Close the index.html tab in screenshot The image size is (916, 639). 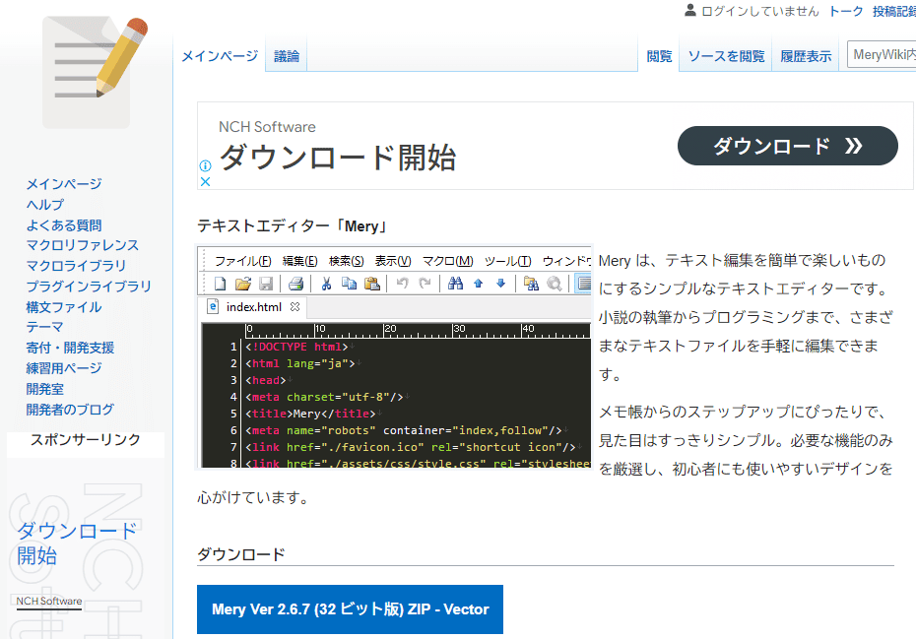(295, 306)
